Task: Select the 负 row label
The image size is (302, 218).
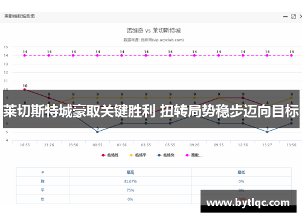Action: [x=42, y=199]
